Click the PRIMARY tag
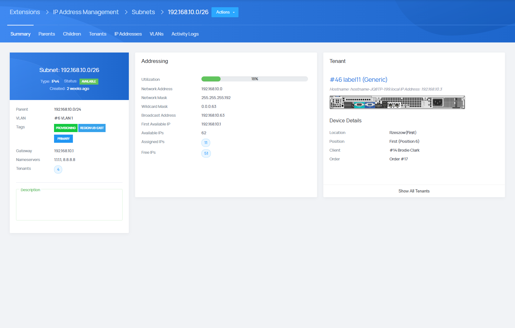515x328 pixels. pos(63,139)
